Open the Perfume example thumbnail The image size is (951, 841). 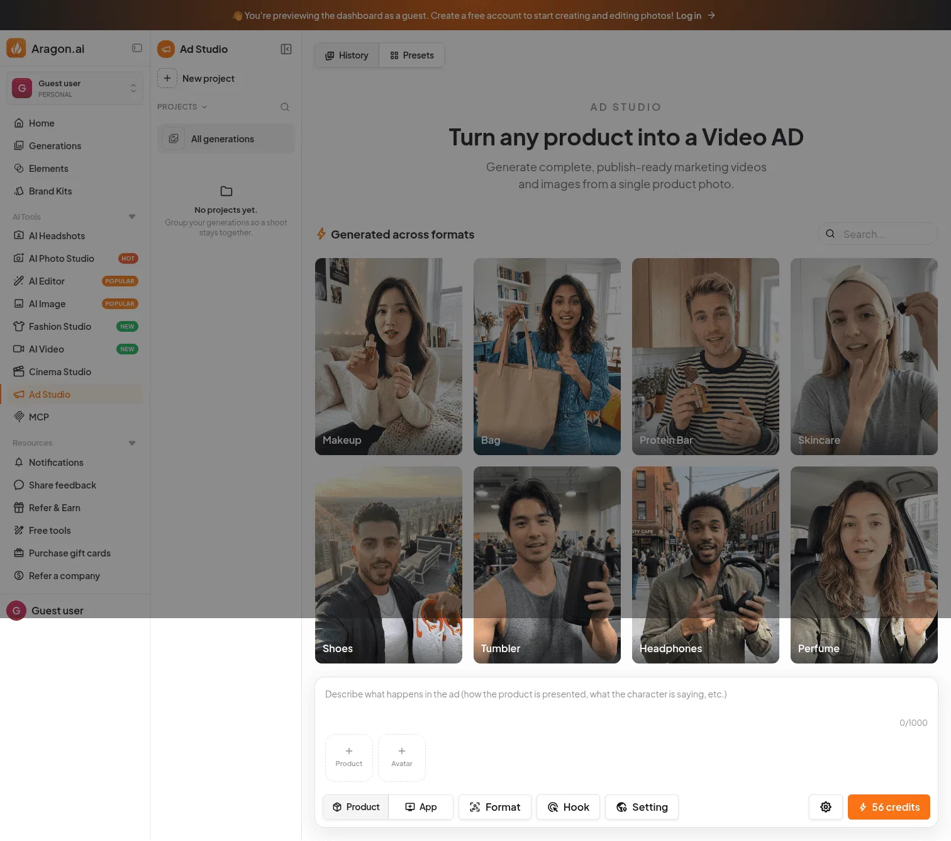pyautogui.click(x=864, y=565)
